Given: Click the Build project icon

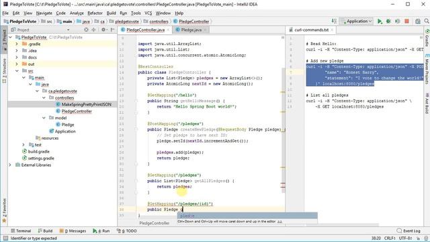Looking at the screenshot, I should [x=334, y=22].
